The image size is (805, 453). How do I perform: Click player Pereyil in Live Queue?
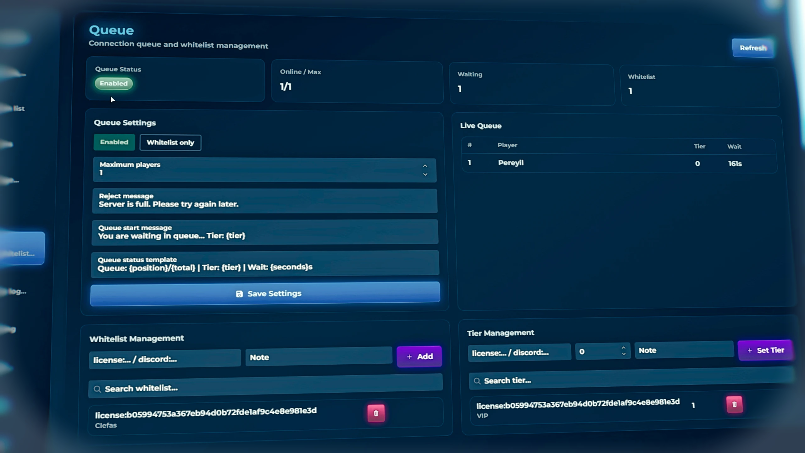pos(511,163)
